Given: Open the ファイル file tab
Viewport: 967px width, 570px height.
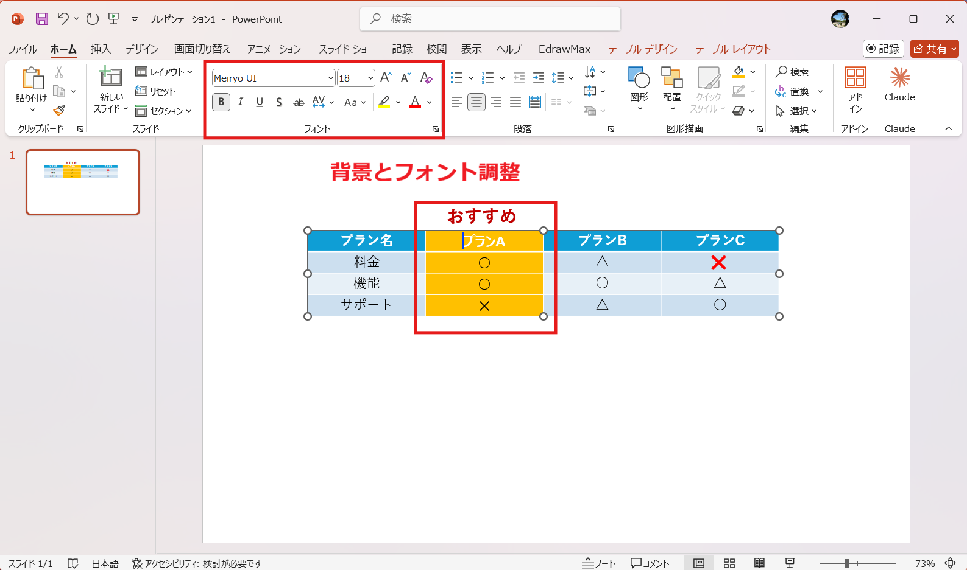Looking at the screenshot, I should click(23, 49).
